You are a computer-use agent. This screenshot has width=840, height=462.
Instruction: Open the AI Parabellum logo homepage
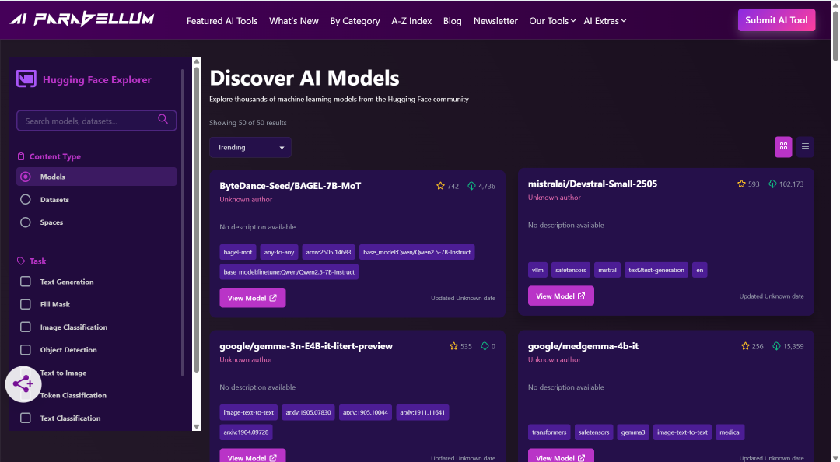pyautogui.click(x=82, y=19)
